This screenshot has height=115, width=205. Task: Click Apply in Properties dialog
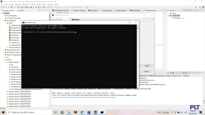(147, 66)
